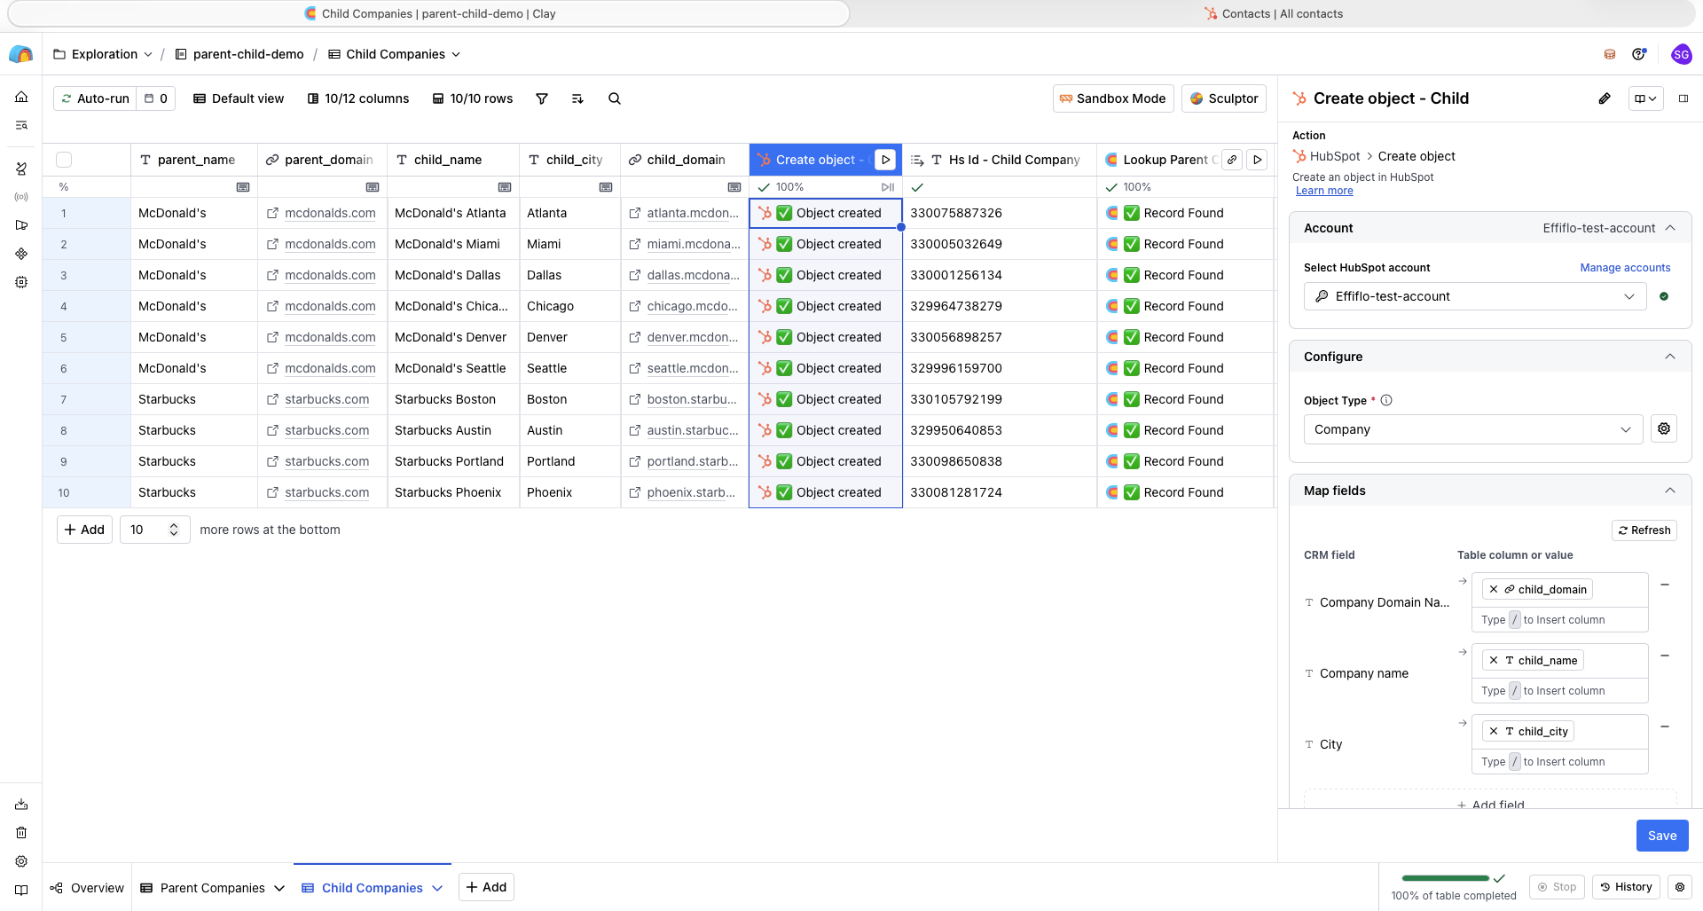Add a new table tab
The width and height of the screenshot is (1703, 911).
point(486,887)
